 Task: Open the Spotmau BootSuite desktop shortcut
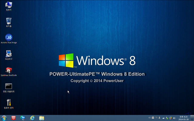[x=9, y=71]
